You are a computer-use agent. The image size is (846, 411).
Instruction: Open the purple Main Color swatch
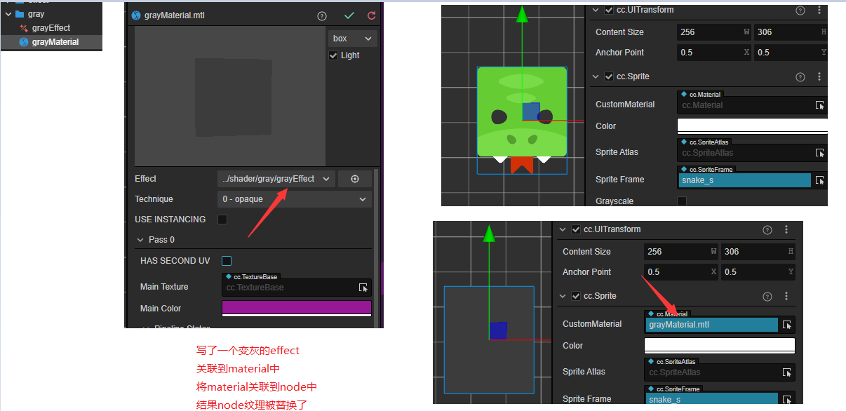coord(297,308)
